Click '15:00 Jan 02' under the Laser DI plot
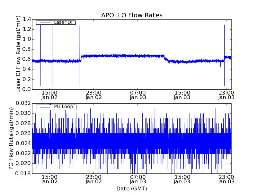 49,95
